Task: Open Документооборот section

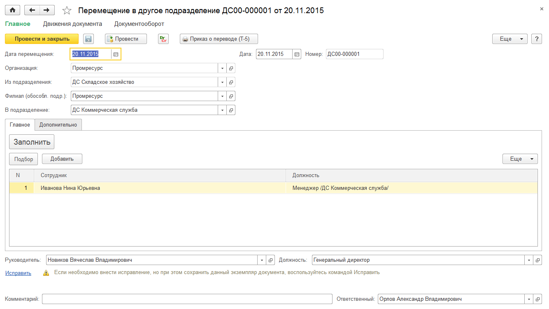Action: pos(139,24)
